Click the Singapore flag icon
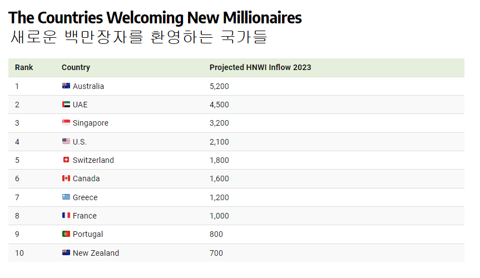 [x=66, y=123]
